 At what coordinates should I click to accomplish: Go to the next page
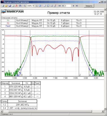(x=73, y=6)
